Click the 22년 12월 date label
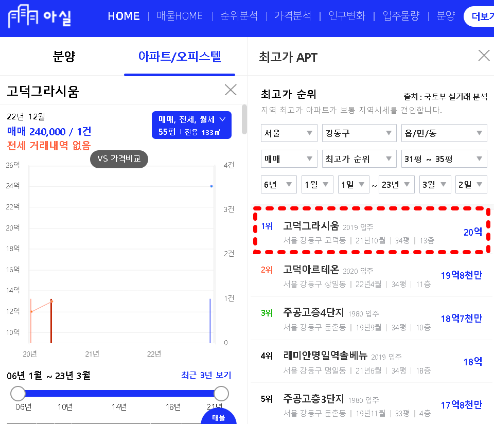 (26, 117)
